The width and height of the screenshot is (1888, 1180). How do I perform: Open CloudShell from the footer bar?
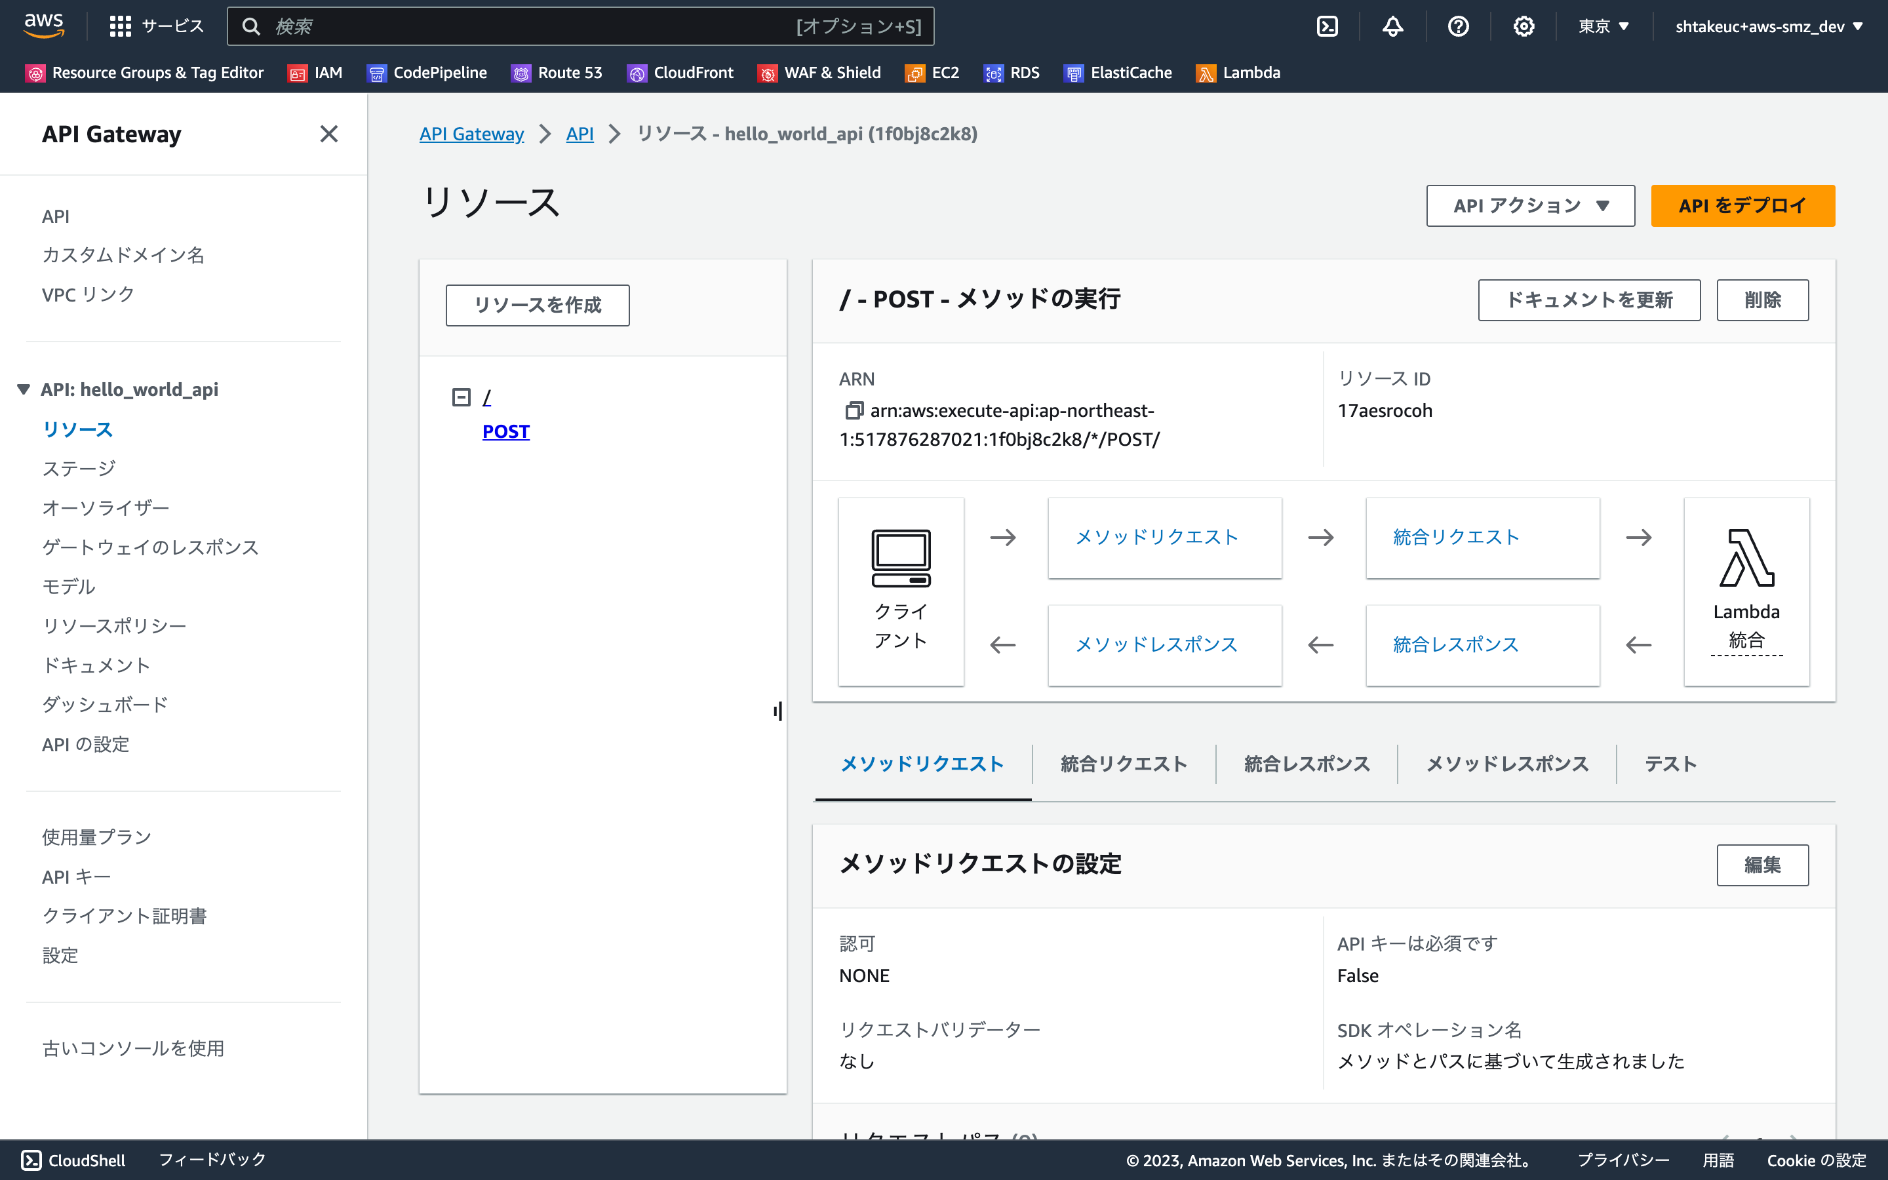pos(73,1160)
